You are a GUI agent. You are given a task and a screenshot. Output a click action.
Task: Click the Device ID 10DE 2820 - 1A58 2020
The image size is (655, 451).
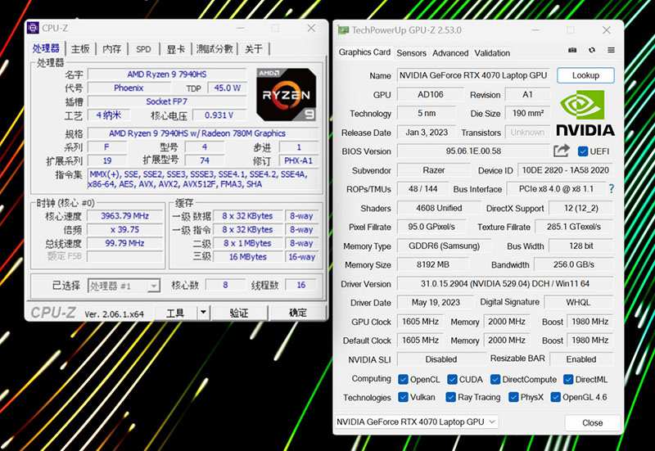pyautogui.click(x=565, y=170)
